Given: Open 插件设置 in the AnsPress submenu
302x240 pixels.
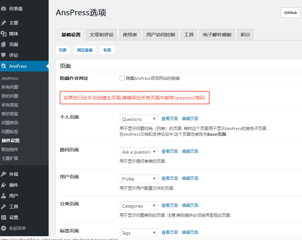Looking at the screenshot, I should 10,141.
